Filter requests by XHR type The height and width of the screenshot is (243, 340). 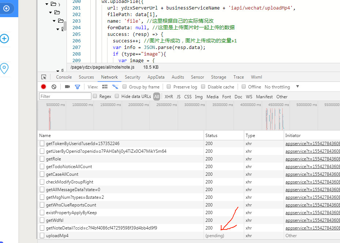[x=169, y=97]
